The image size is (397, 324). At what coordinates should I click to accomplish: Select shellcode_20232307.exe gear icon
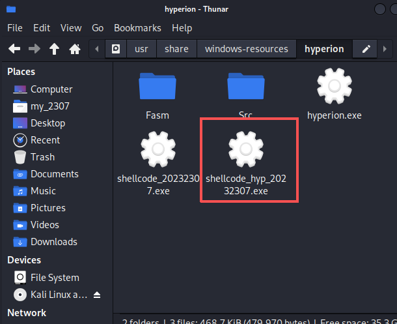point(158,149)
